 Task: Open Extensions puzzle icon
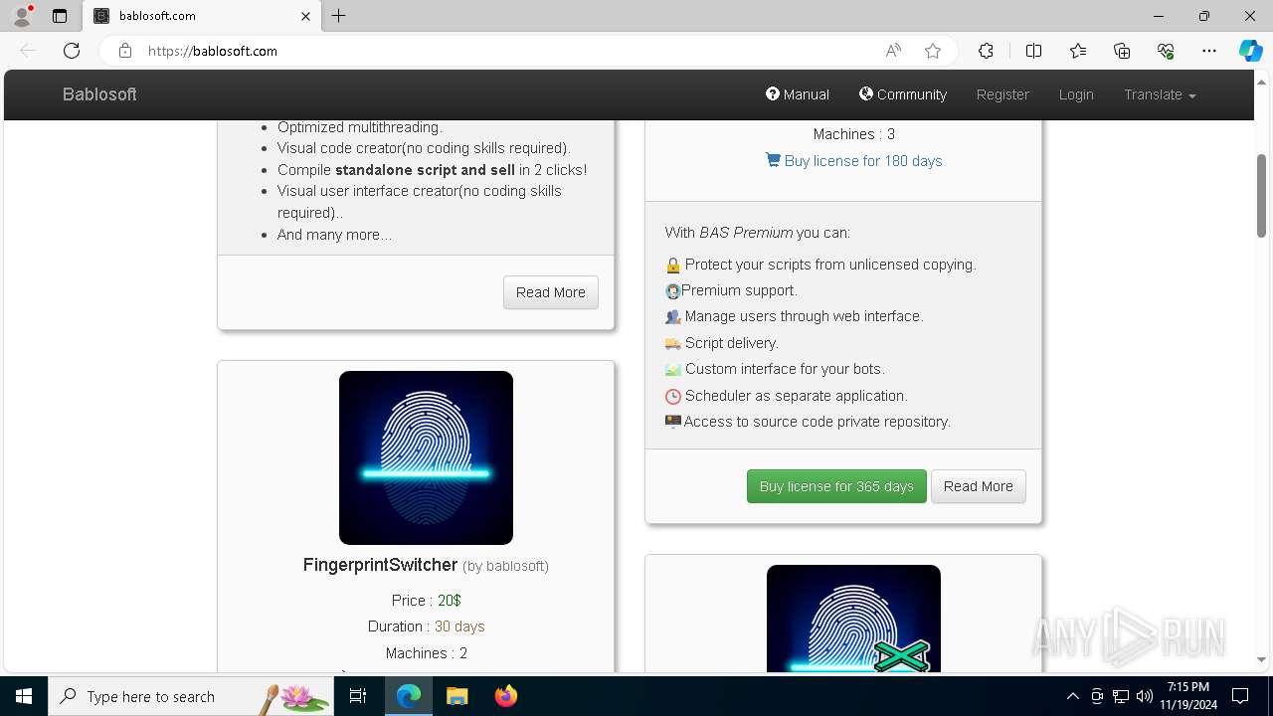point(986,51)
